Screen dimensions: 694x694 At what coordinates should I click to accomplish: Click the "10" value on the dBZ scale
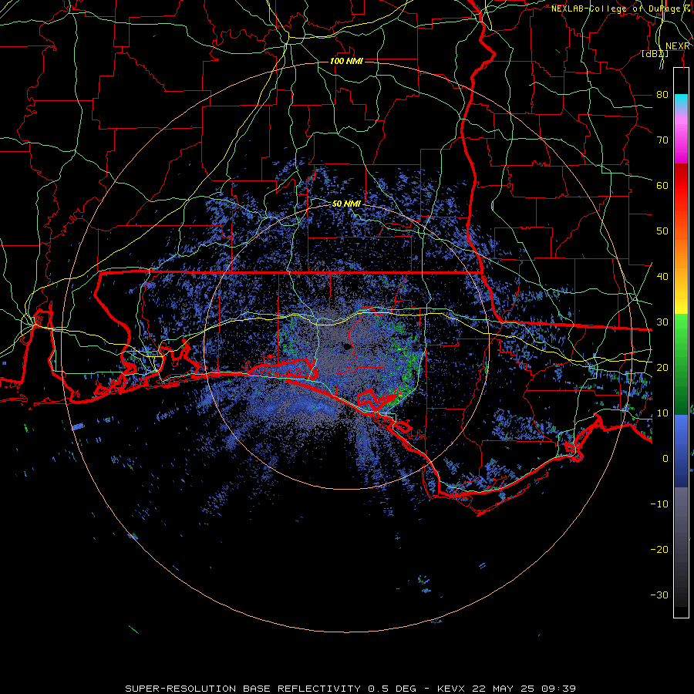coord(662,413)
